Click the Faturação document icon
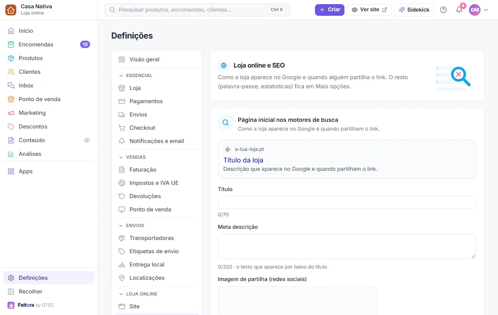The width and height of the screenshot is (498, 315). click(x=122, y=170)
